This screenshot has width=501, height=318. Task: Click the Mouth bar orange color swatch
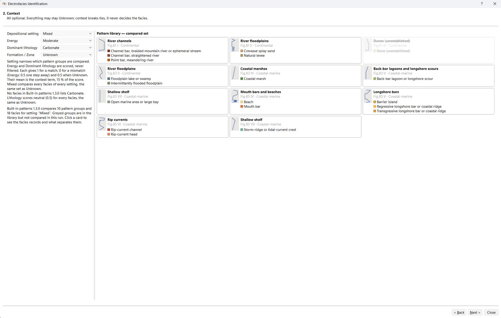[x=242, y=107]
